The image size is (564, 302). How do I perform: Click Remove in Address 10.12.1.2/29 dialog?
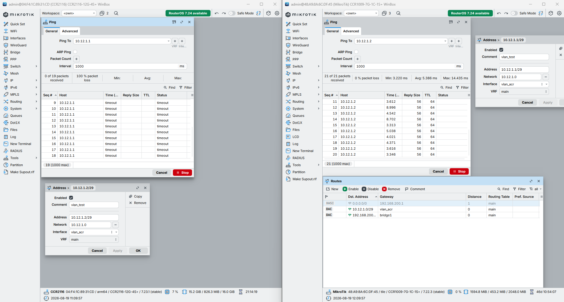coord(138,203)
